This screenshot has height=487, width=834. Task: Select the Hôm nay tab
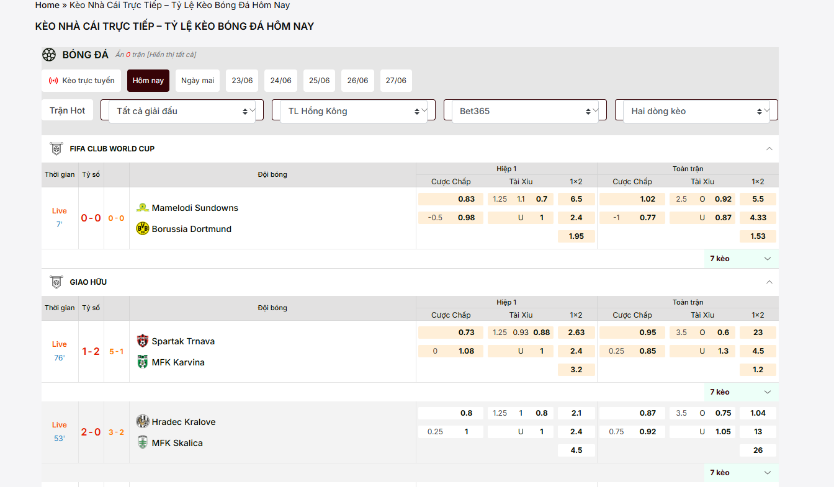pyautogui.click(x=148, y=81)
